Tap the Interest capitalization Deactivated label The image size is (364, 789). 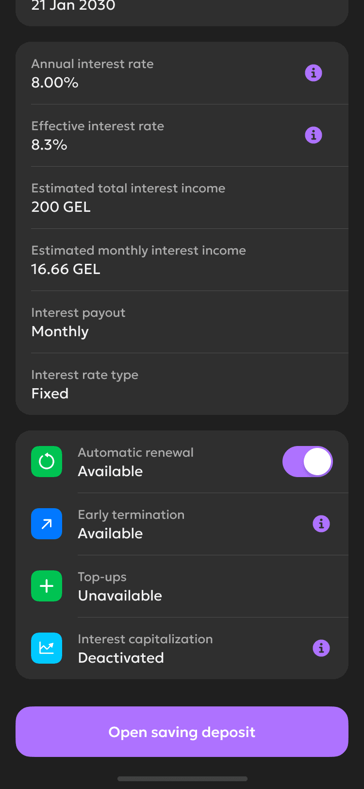tap(121, 658)
